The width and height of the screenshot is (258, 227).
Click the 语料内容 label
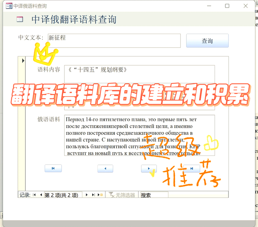coord(49,69)
